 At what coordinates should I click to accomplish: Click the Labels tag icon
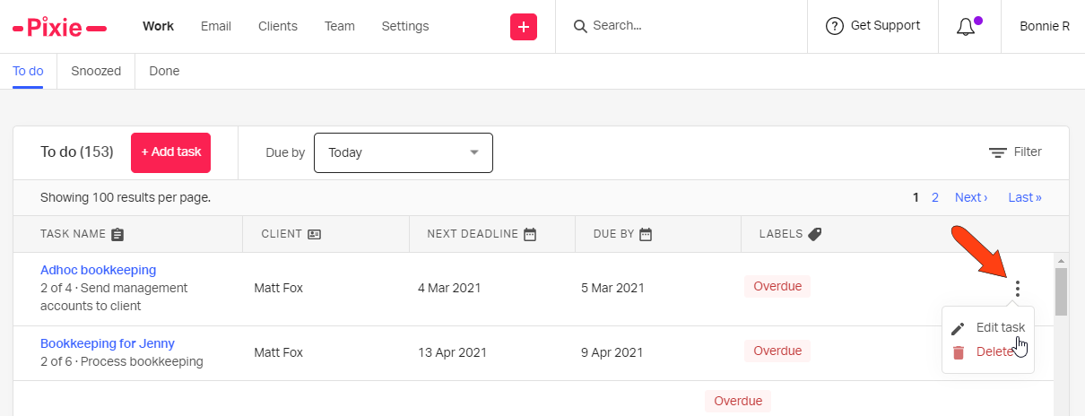tap(814, 234)
